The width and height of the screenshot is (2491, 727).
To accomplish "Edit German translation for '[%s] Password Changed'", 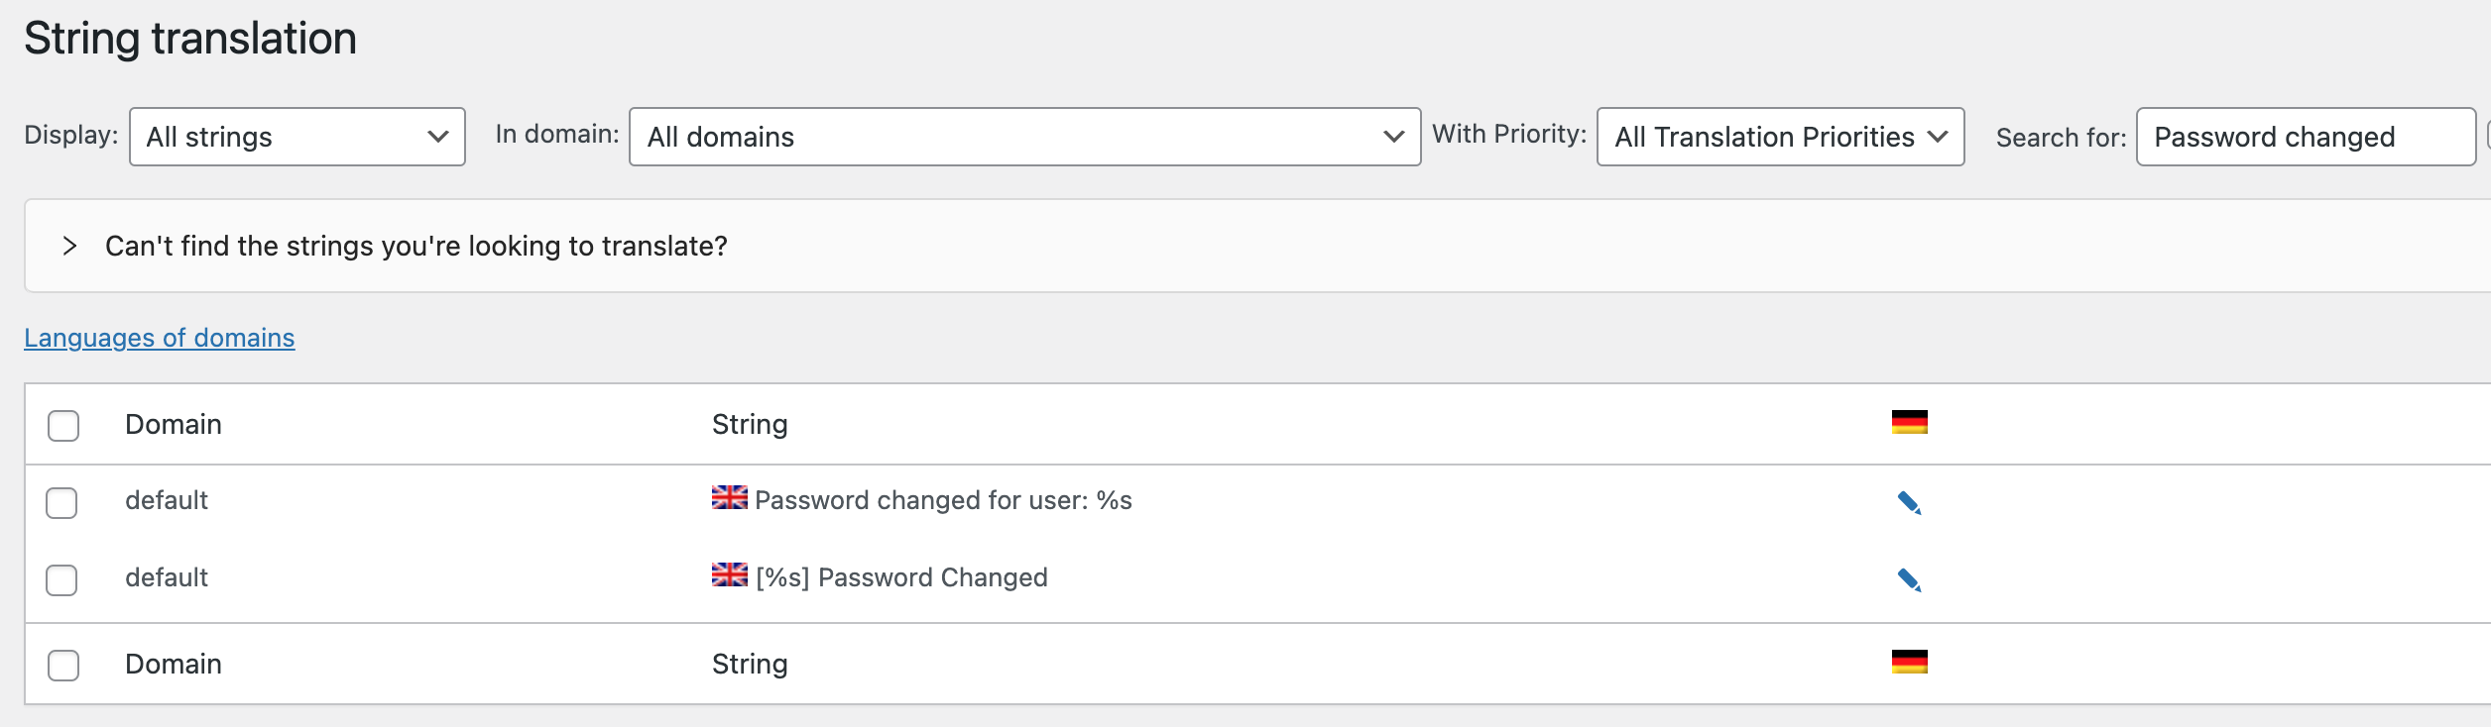I will point(1909,580).
